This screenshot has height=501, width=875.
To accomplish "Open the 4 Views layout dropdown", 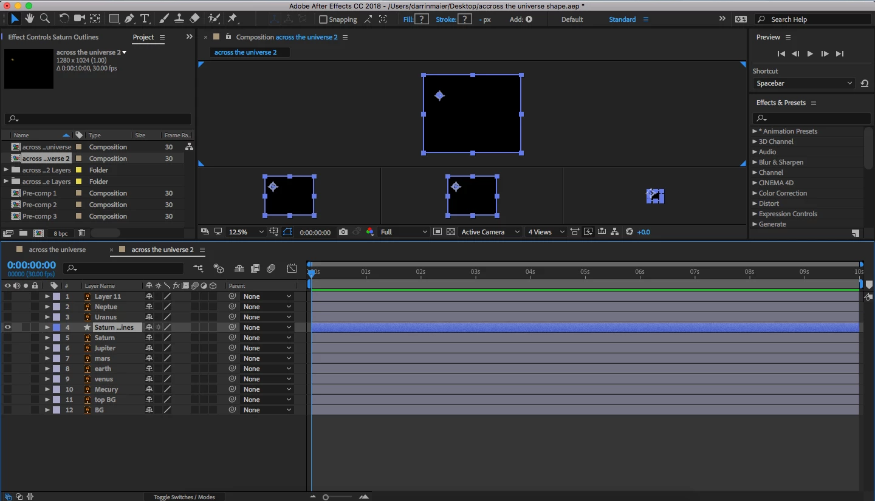I will (x=546, y=232).
